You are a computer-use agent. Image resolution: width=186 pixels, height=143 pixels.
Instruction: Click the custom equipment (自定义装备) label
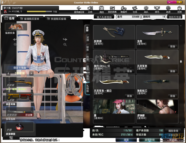(20, 68)
